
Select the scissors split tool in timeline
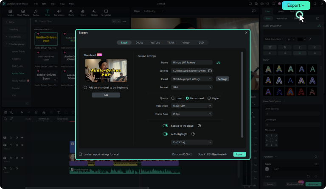click(44, 112)
